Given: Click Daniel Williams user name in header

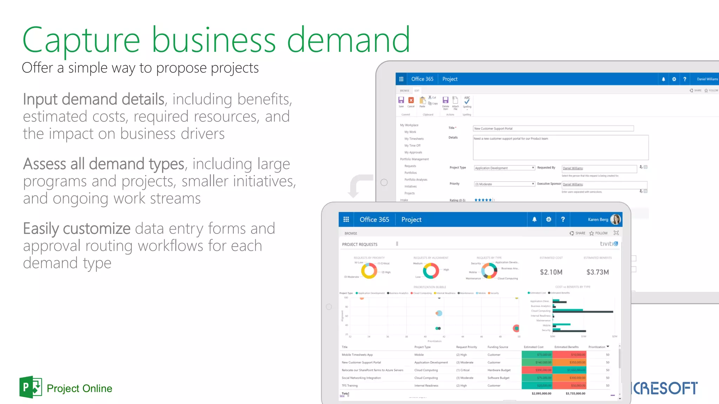Looking at the screenshot, I should click(x=707, y=79).
